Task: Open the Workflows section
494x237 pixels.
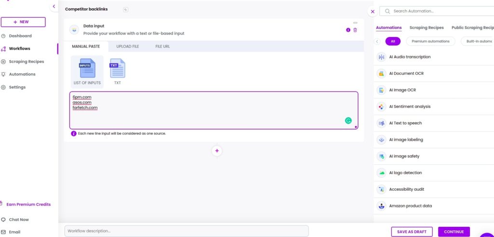Action: [19, 49]
